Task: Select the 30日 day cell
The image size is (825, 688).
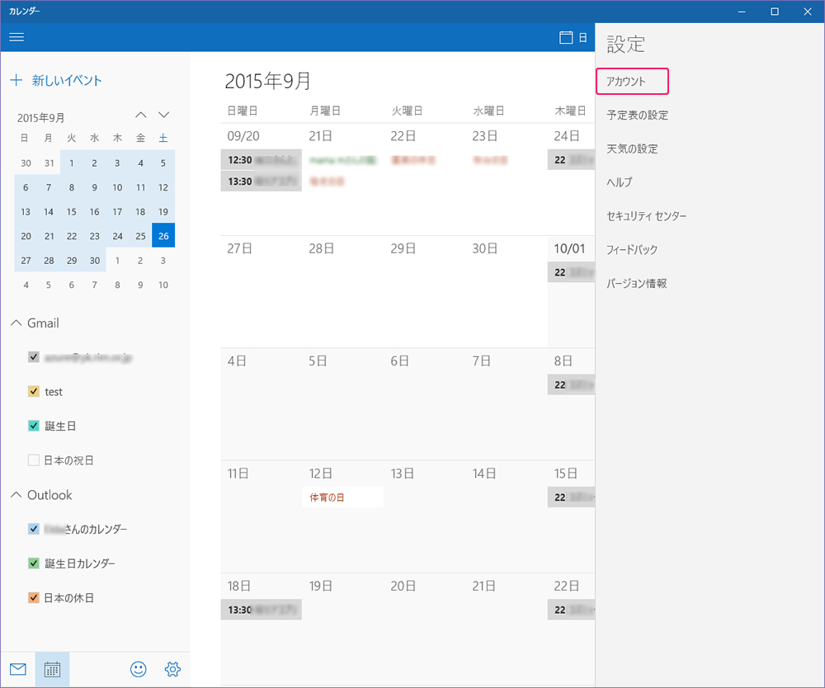Action: point(506,292)
